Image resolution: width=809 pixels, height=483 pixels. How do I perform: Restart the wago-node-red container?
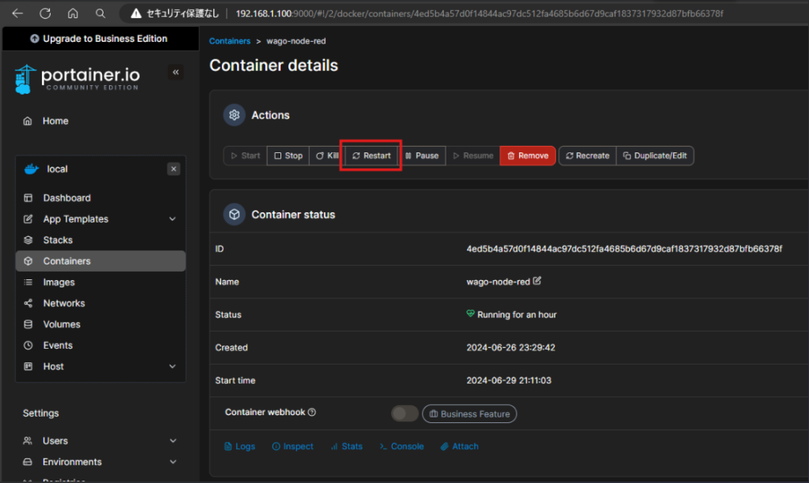[371, 155]
